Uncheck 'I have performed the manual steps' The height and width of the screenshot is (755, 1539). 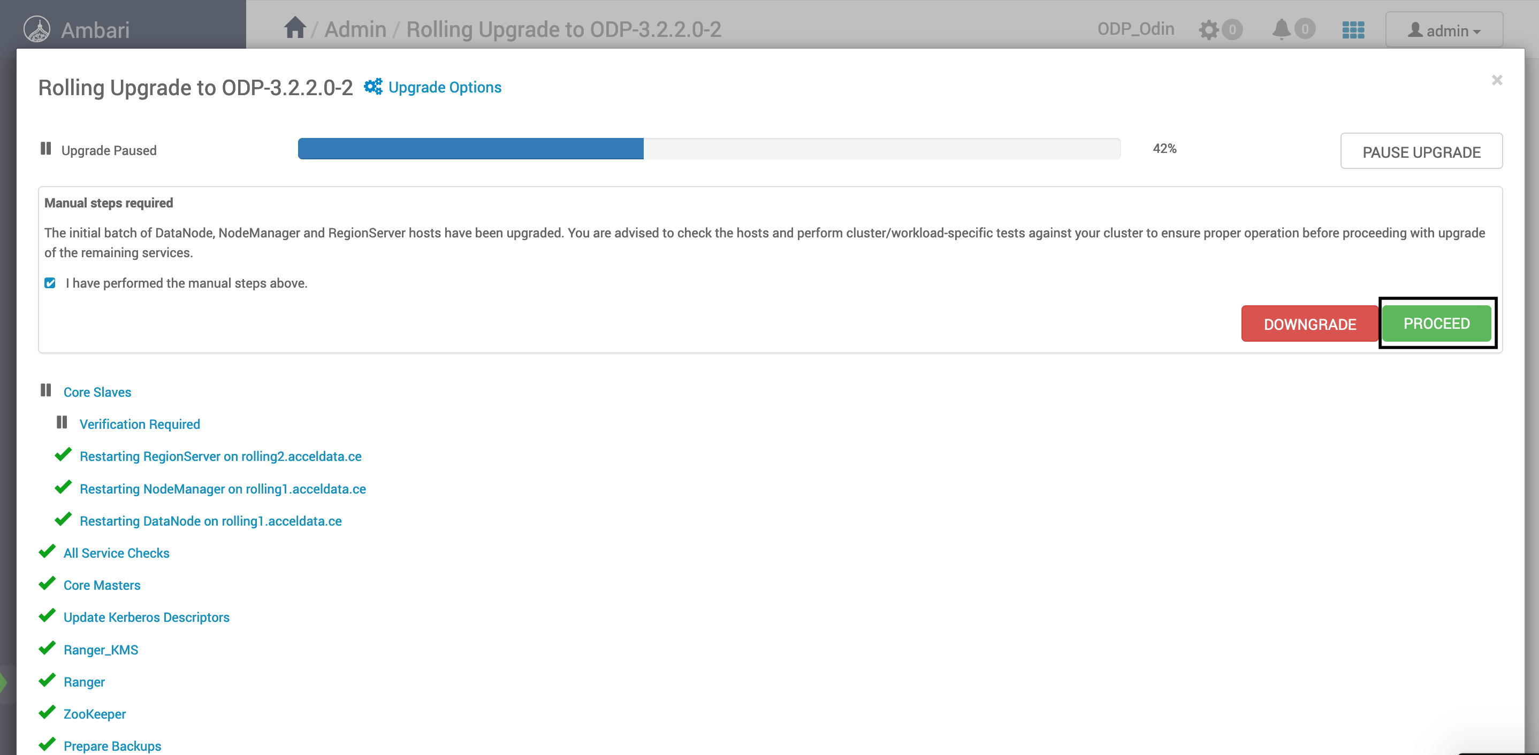pos(50,283)
